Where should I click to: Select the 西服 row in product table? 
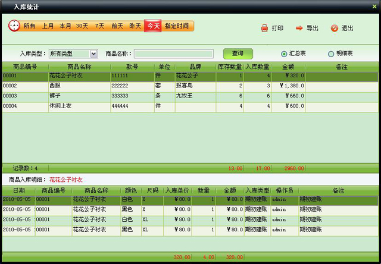79,86
